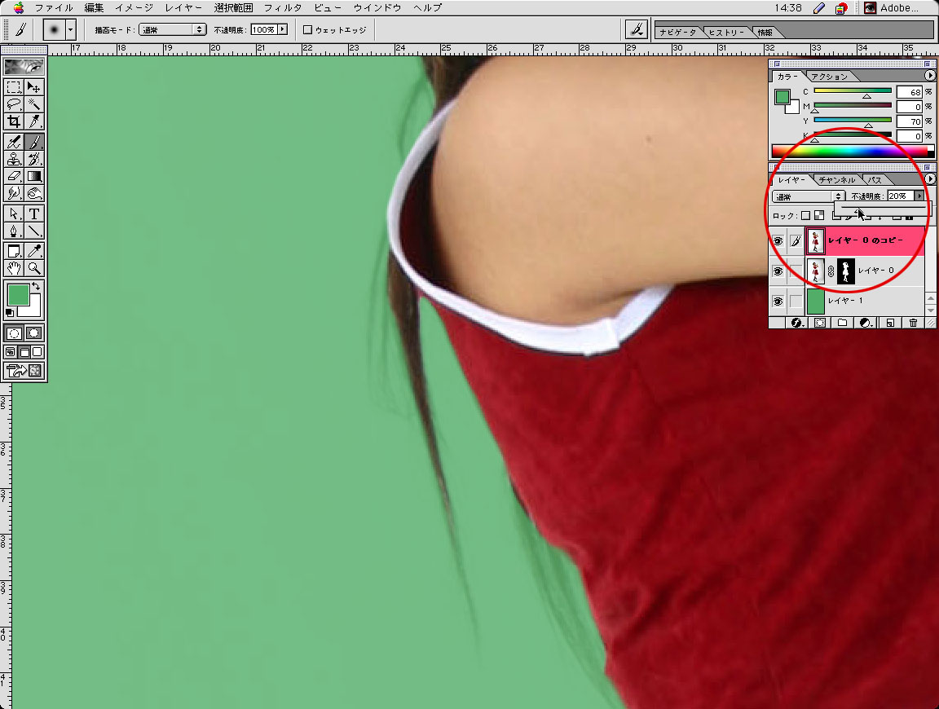
Task: Open the Apple menu
Action: 19,8
